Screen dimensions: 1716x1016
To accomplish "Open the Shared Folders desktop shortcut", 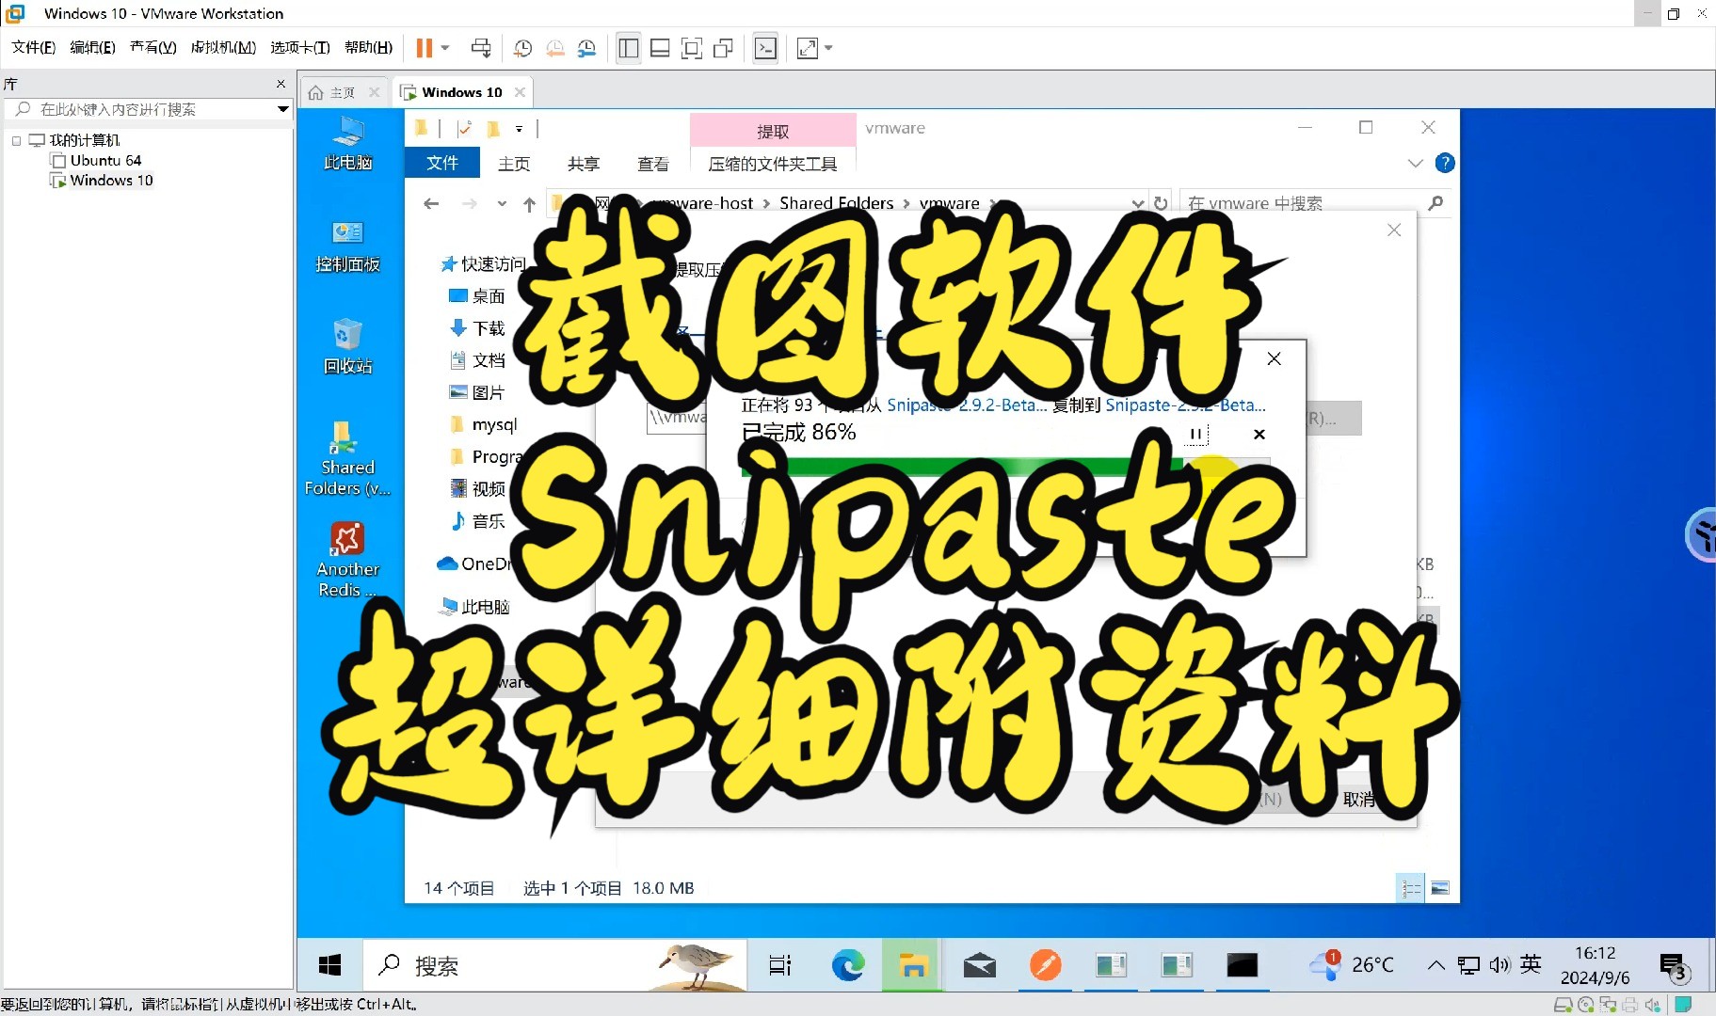I will (x=347, y=458).
